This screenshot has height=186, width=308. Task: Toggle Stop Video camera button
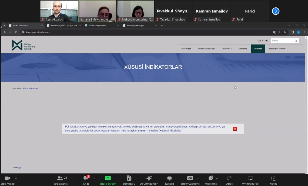tap(7, 178)
